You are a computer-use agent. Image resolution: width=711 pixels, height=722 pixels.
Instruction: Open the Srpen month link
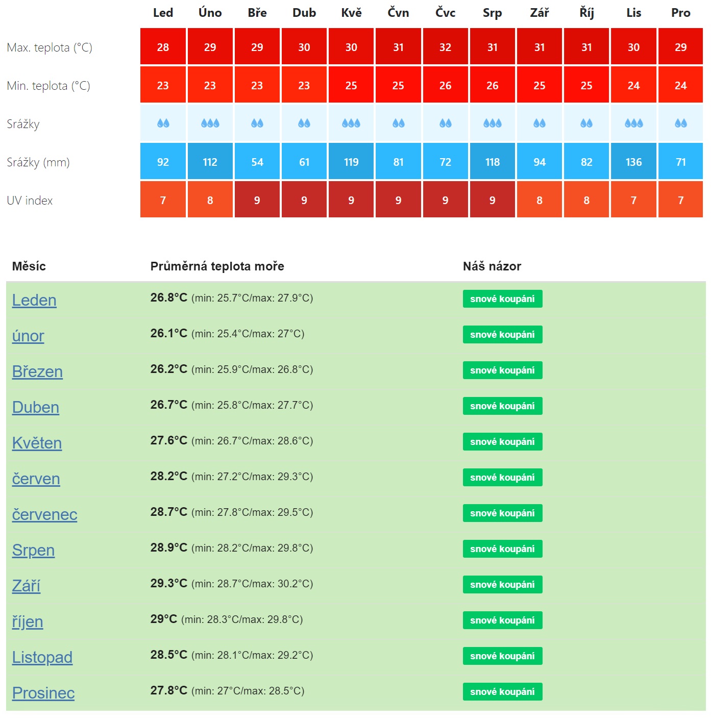pos(33,550)
